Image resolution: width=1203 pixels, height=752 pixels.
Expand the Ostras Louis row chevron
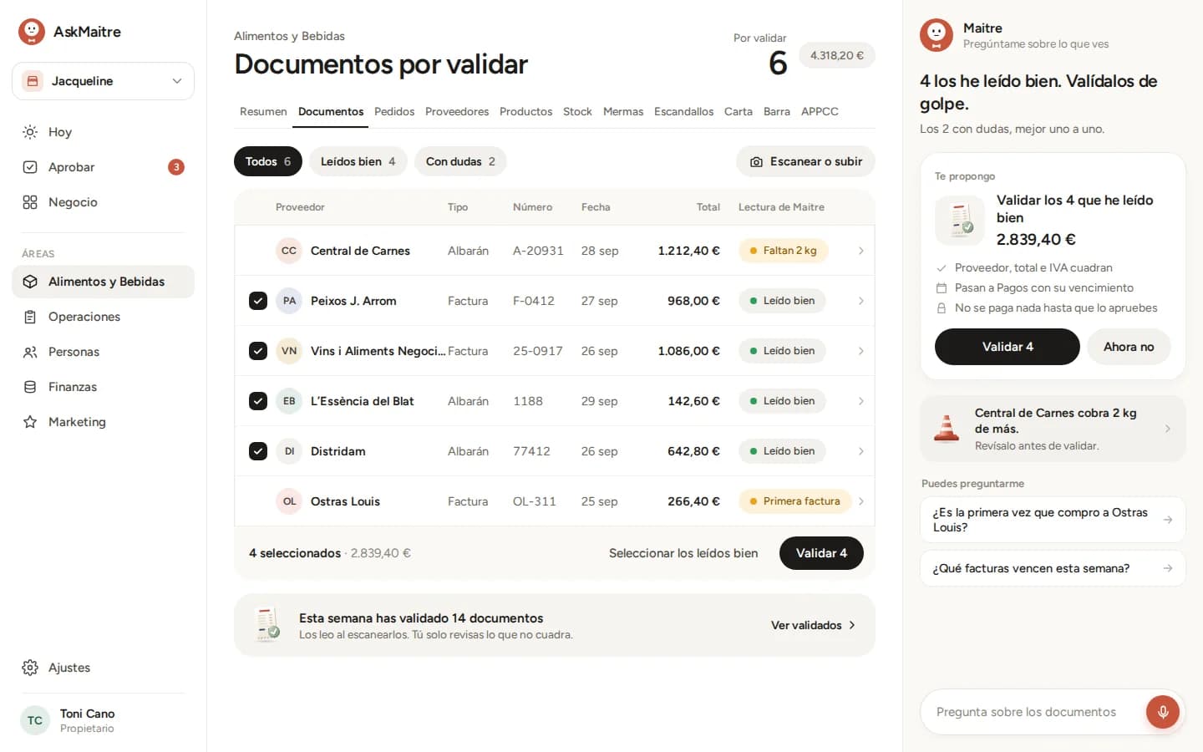(860, 501)
